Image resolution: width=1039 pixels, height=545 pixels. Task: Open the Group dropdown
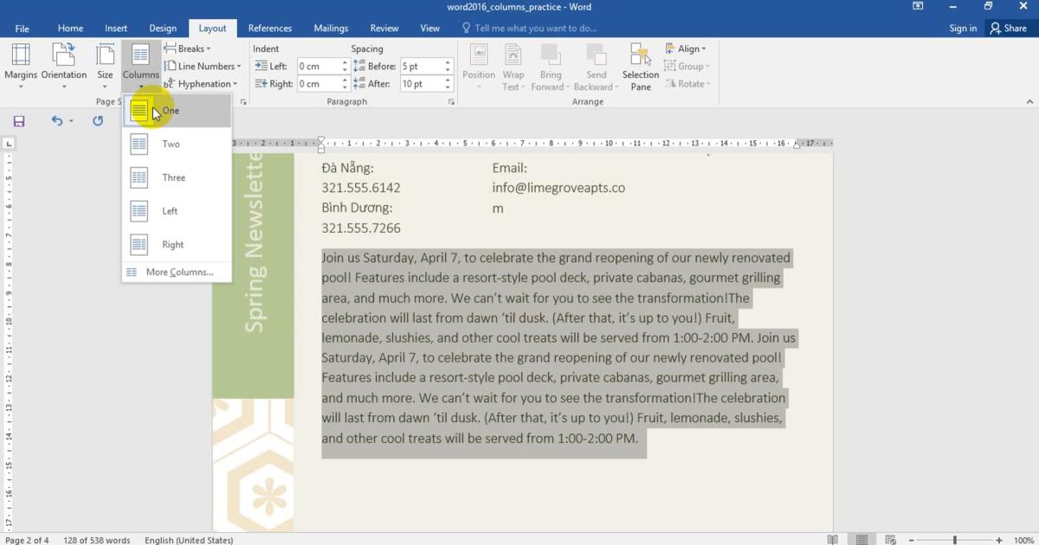coord(687,66)
